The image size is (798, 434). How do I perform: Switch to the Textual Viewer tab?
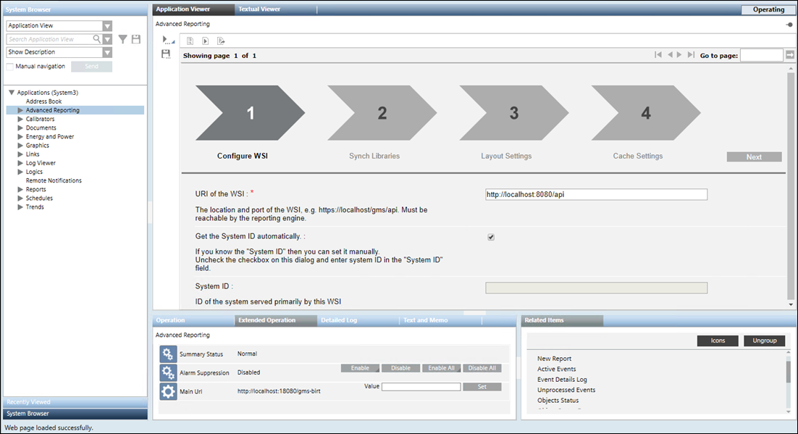(x=259, y=9)
